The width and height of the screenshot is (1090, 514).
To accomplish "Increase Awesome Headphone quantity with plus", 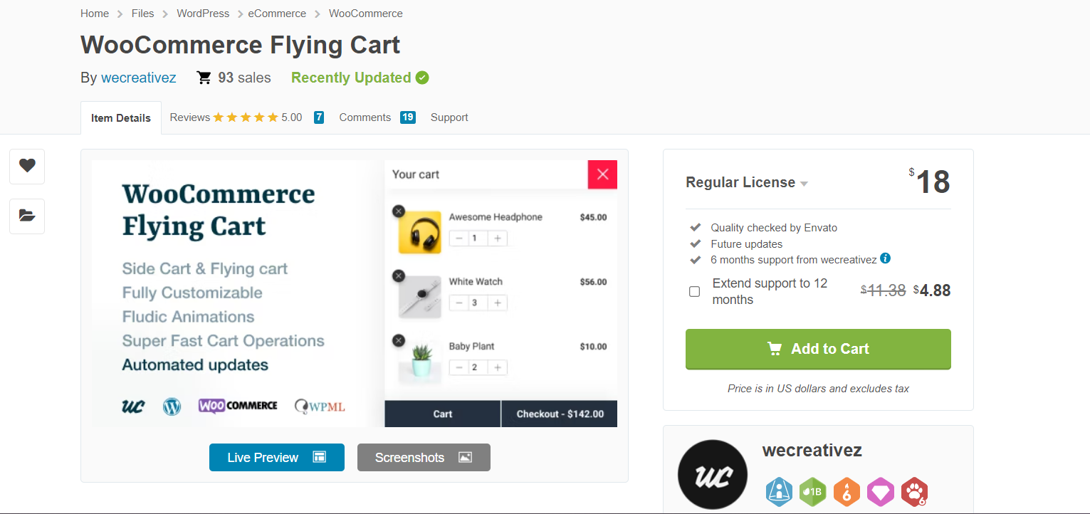I will [x=498, y=238].
